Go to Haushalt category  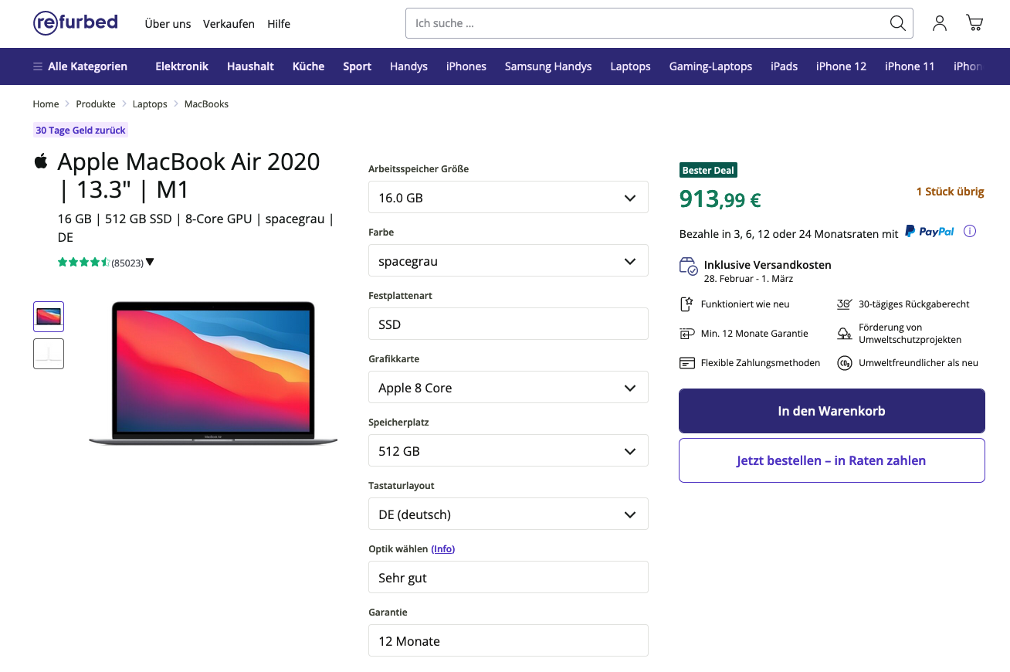tap(250, 66)
